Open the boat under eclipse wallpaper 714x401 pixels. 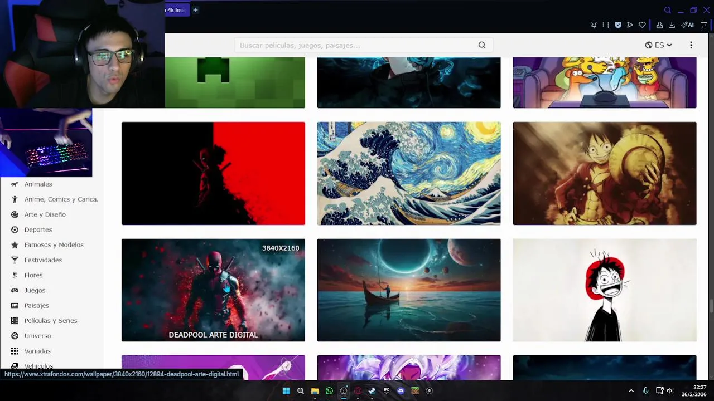[x=409, y=290]
